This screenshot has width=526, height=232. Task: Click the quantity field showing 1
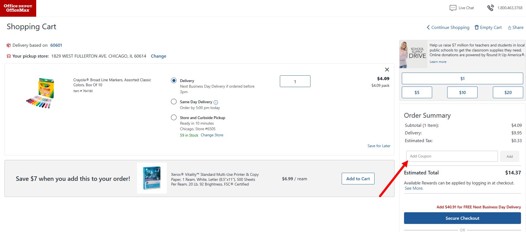(x=295, y=81)
